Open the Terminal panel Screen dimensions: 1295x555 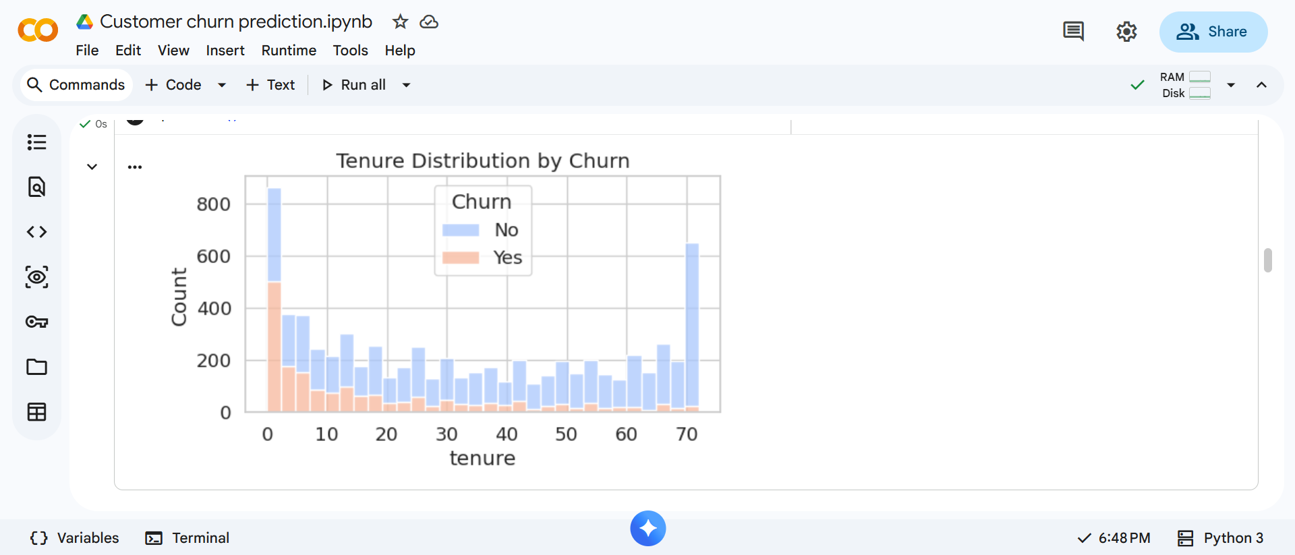[188, 537]
